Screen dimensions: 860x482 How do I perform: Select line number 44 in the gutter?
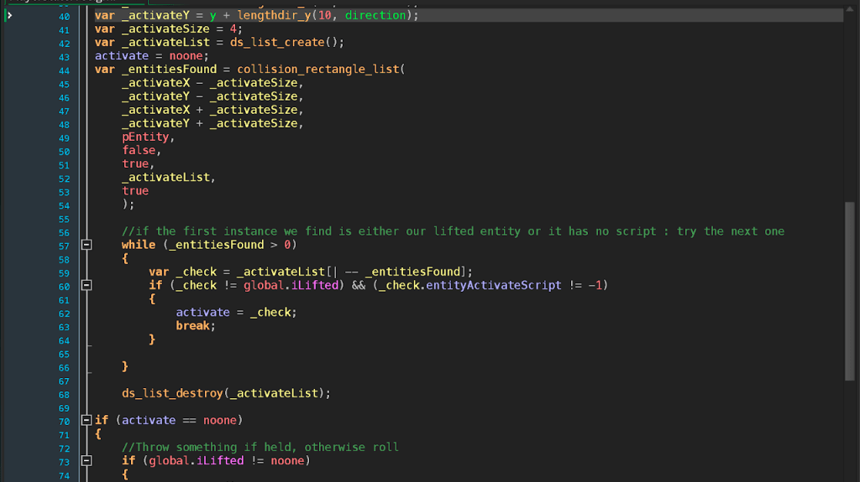click(65, 70)
